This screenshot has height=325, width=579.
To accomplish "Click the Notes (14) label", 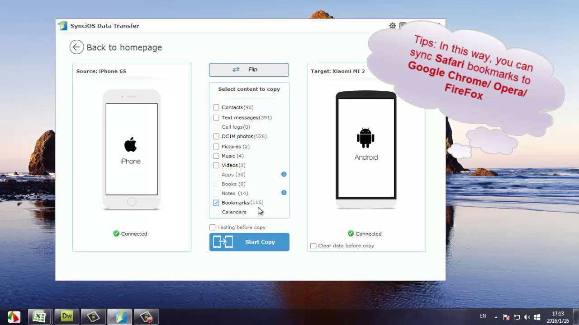I will point(235,193).
